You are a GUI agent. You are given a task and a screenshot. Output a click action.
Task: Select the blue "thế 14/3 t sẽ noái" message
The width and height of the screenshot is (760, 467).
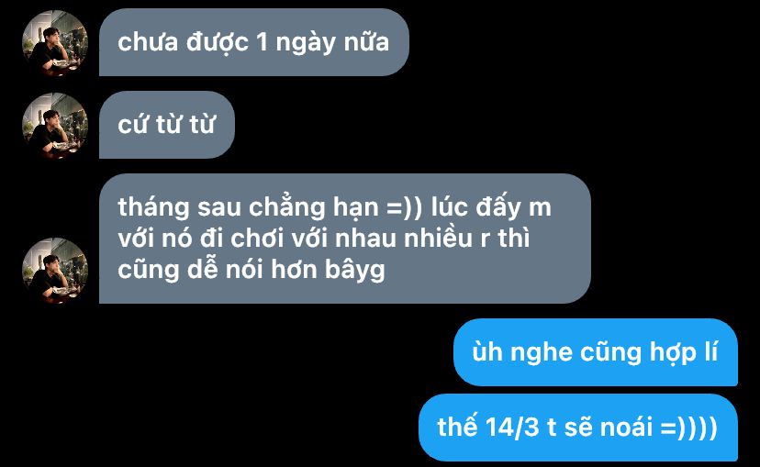577,428
